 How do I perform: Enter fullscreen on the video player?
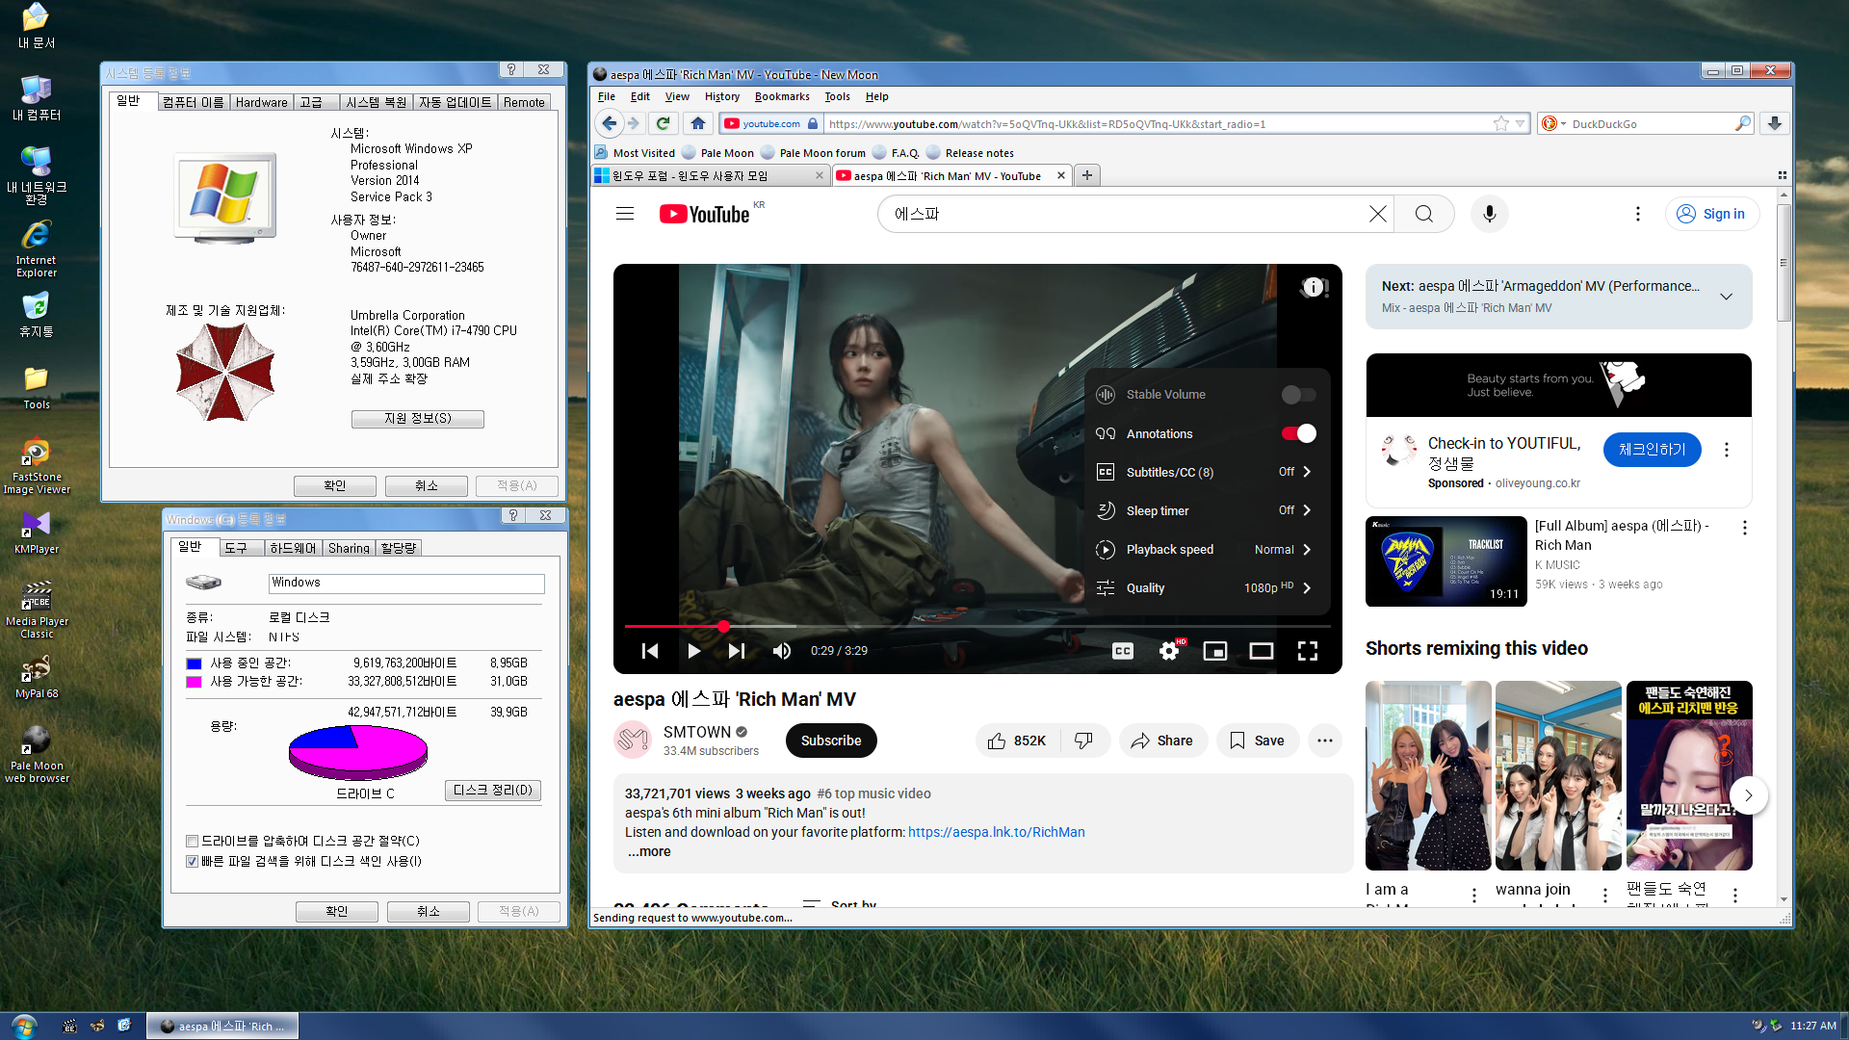tap(1307, 651)
